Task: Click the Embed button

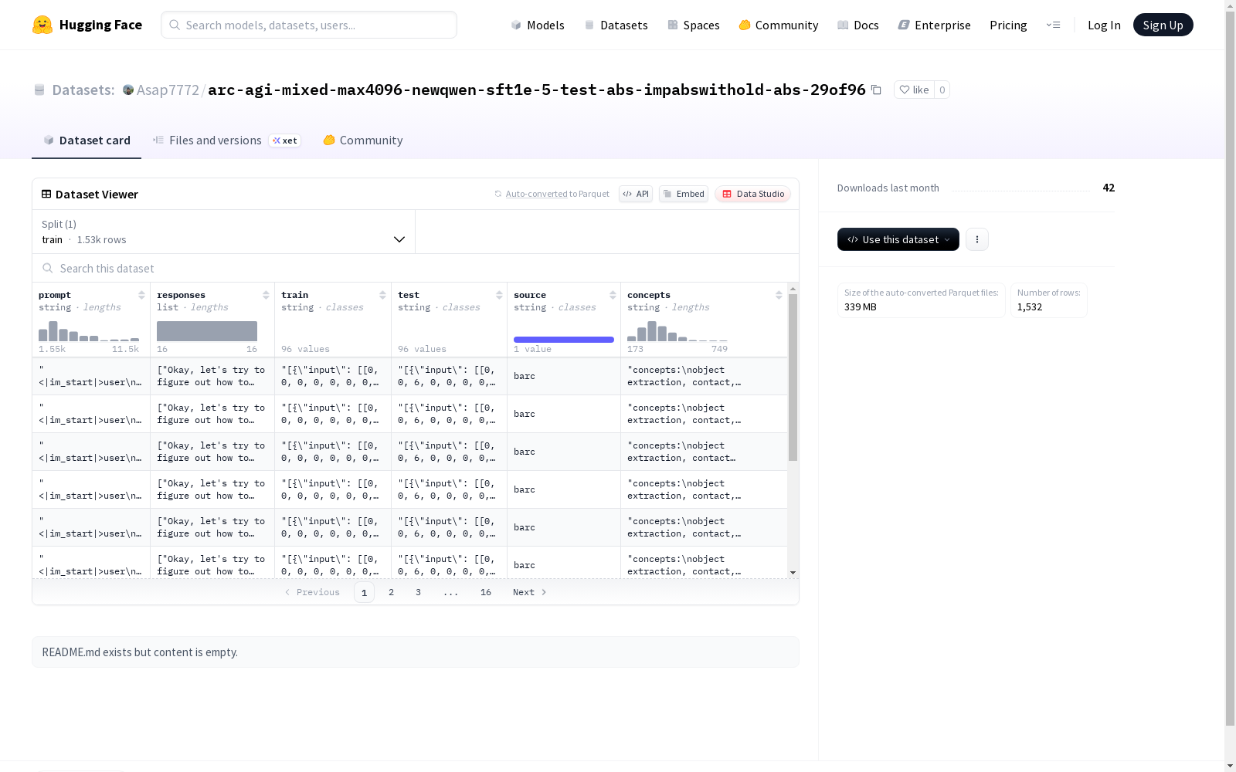Action: coord(684,194)
